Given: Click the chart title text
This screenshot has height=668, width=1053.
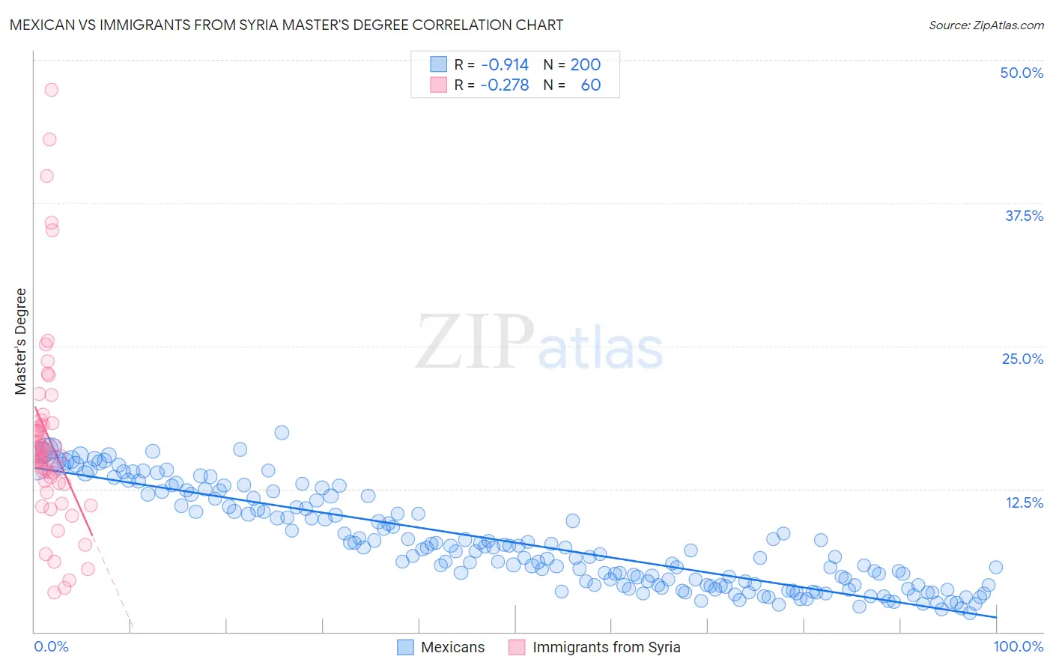Looking at the screenshot, I should [286, 25].
